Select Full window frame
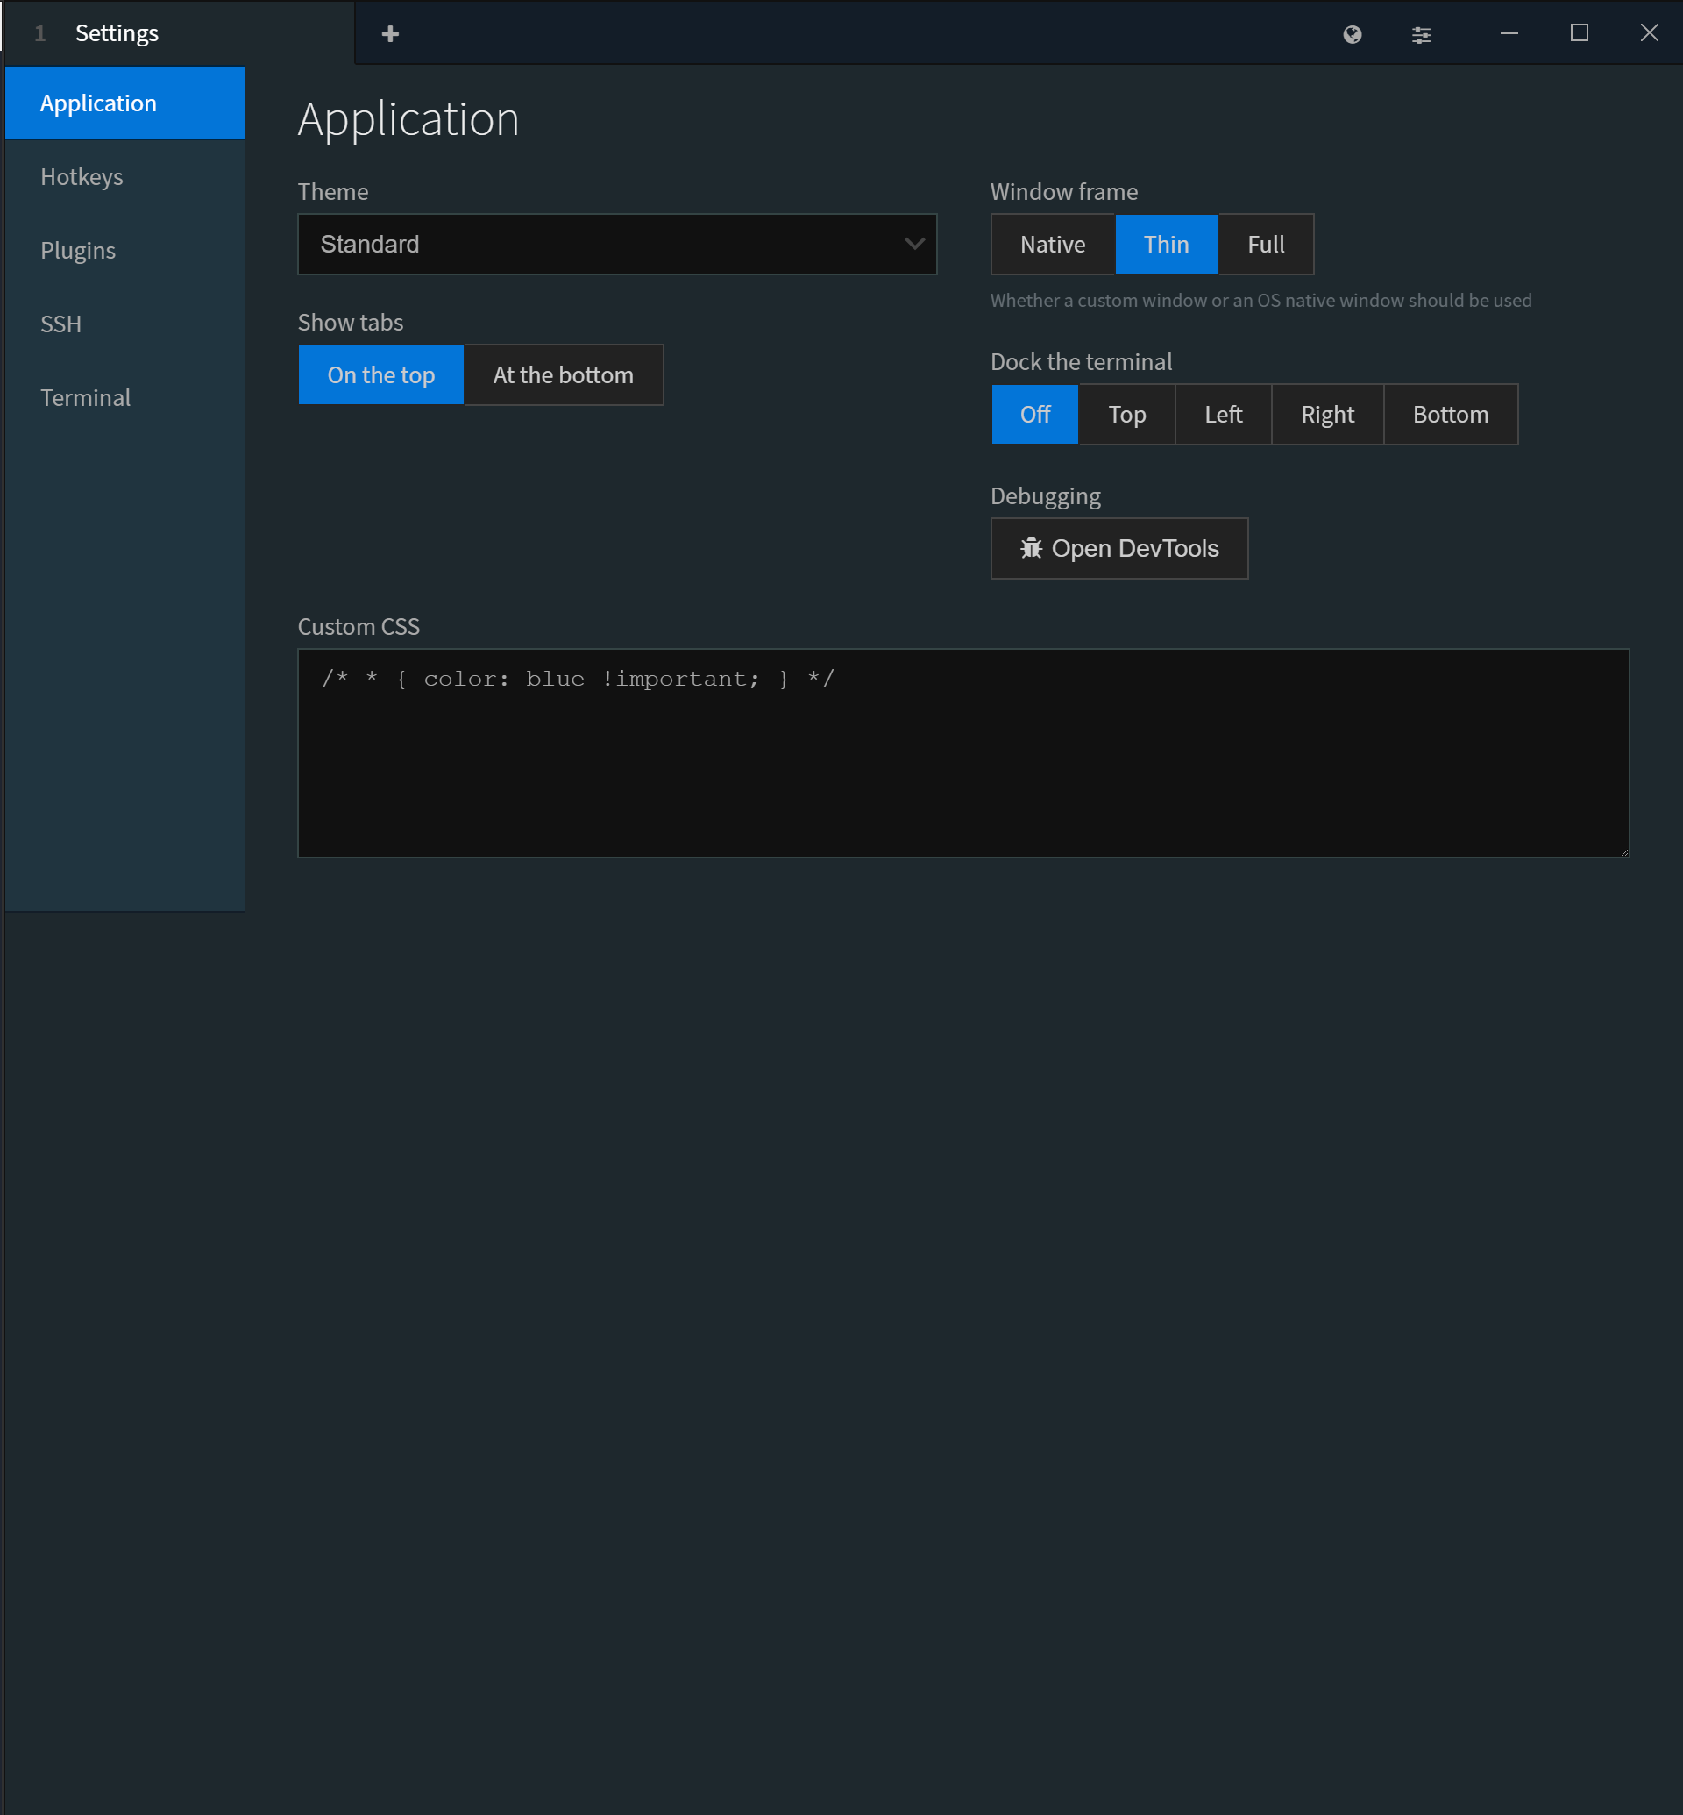This screenshot has width=1683, height=1815. [1265, 244]
